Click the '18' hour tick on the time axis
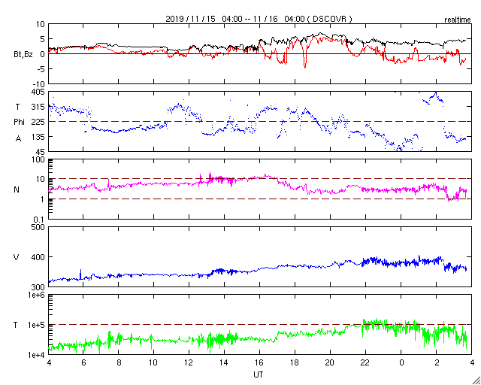This screenshot has width=481, height=385. pos(295,362)
